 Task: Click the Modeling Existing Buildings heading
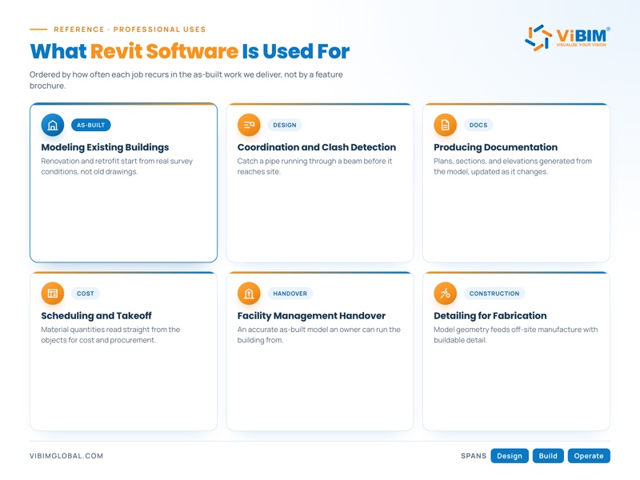click(105, 147)
